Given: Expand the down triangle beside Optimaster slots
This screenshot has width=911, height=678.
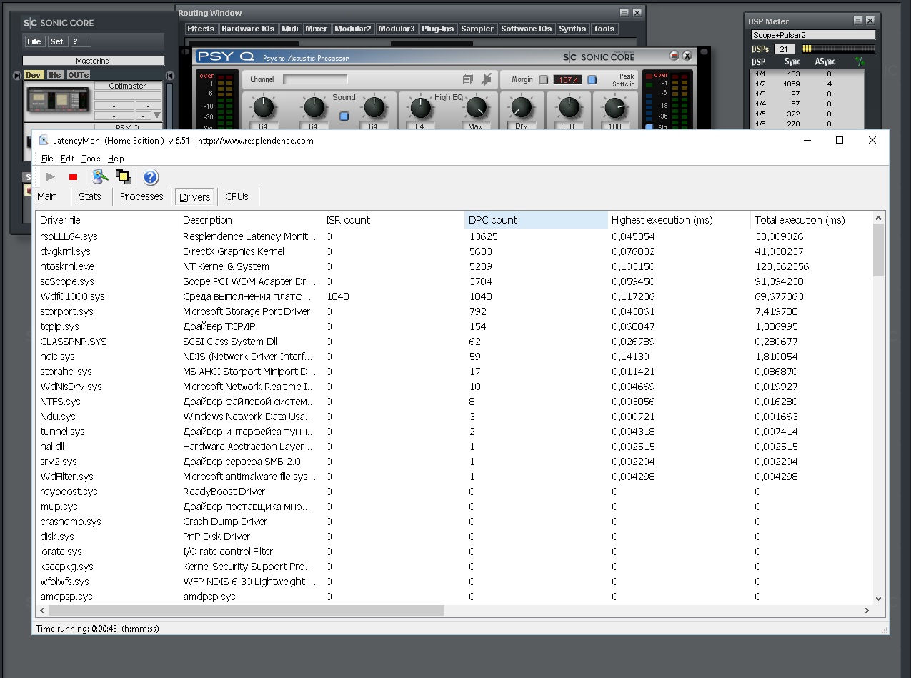Looking at the screenshot, I should (x=157, y=115).
